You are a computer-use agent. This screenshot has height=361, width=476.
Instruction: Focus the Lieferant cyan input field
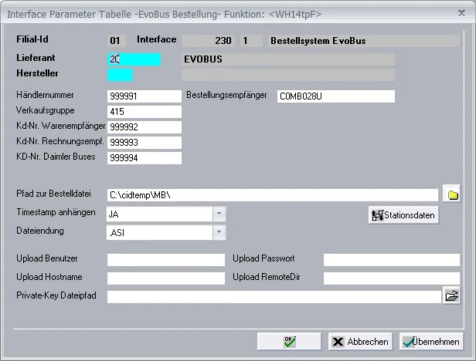pyautogui.click(x=134, y=59)
